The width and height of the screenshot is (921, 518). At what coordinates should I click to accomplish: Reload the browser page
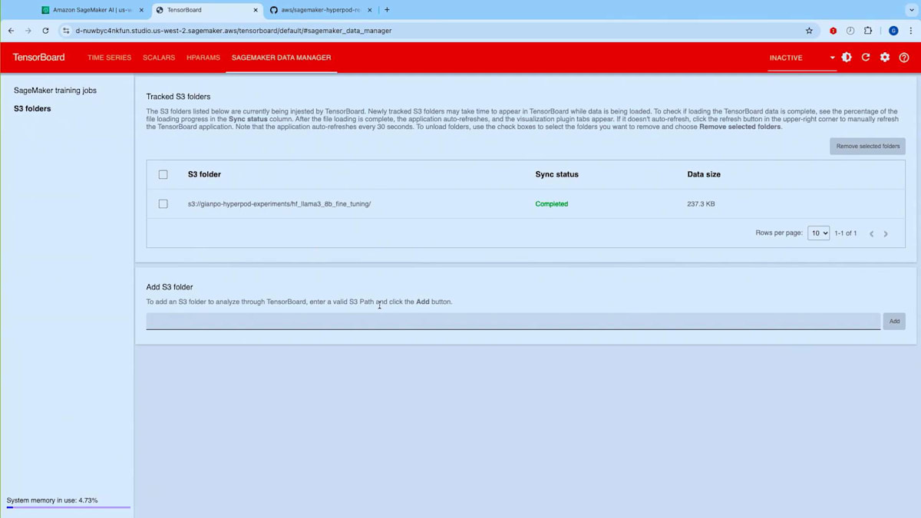[x=45, y=31]
